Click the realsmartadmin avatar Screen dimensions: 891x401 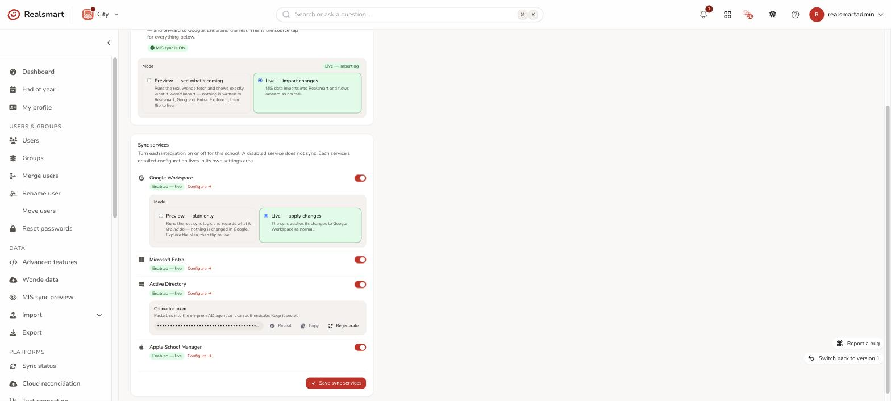tap(817, 15)
